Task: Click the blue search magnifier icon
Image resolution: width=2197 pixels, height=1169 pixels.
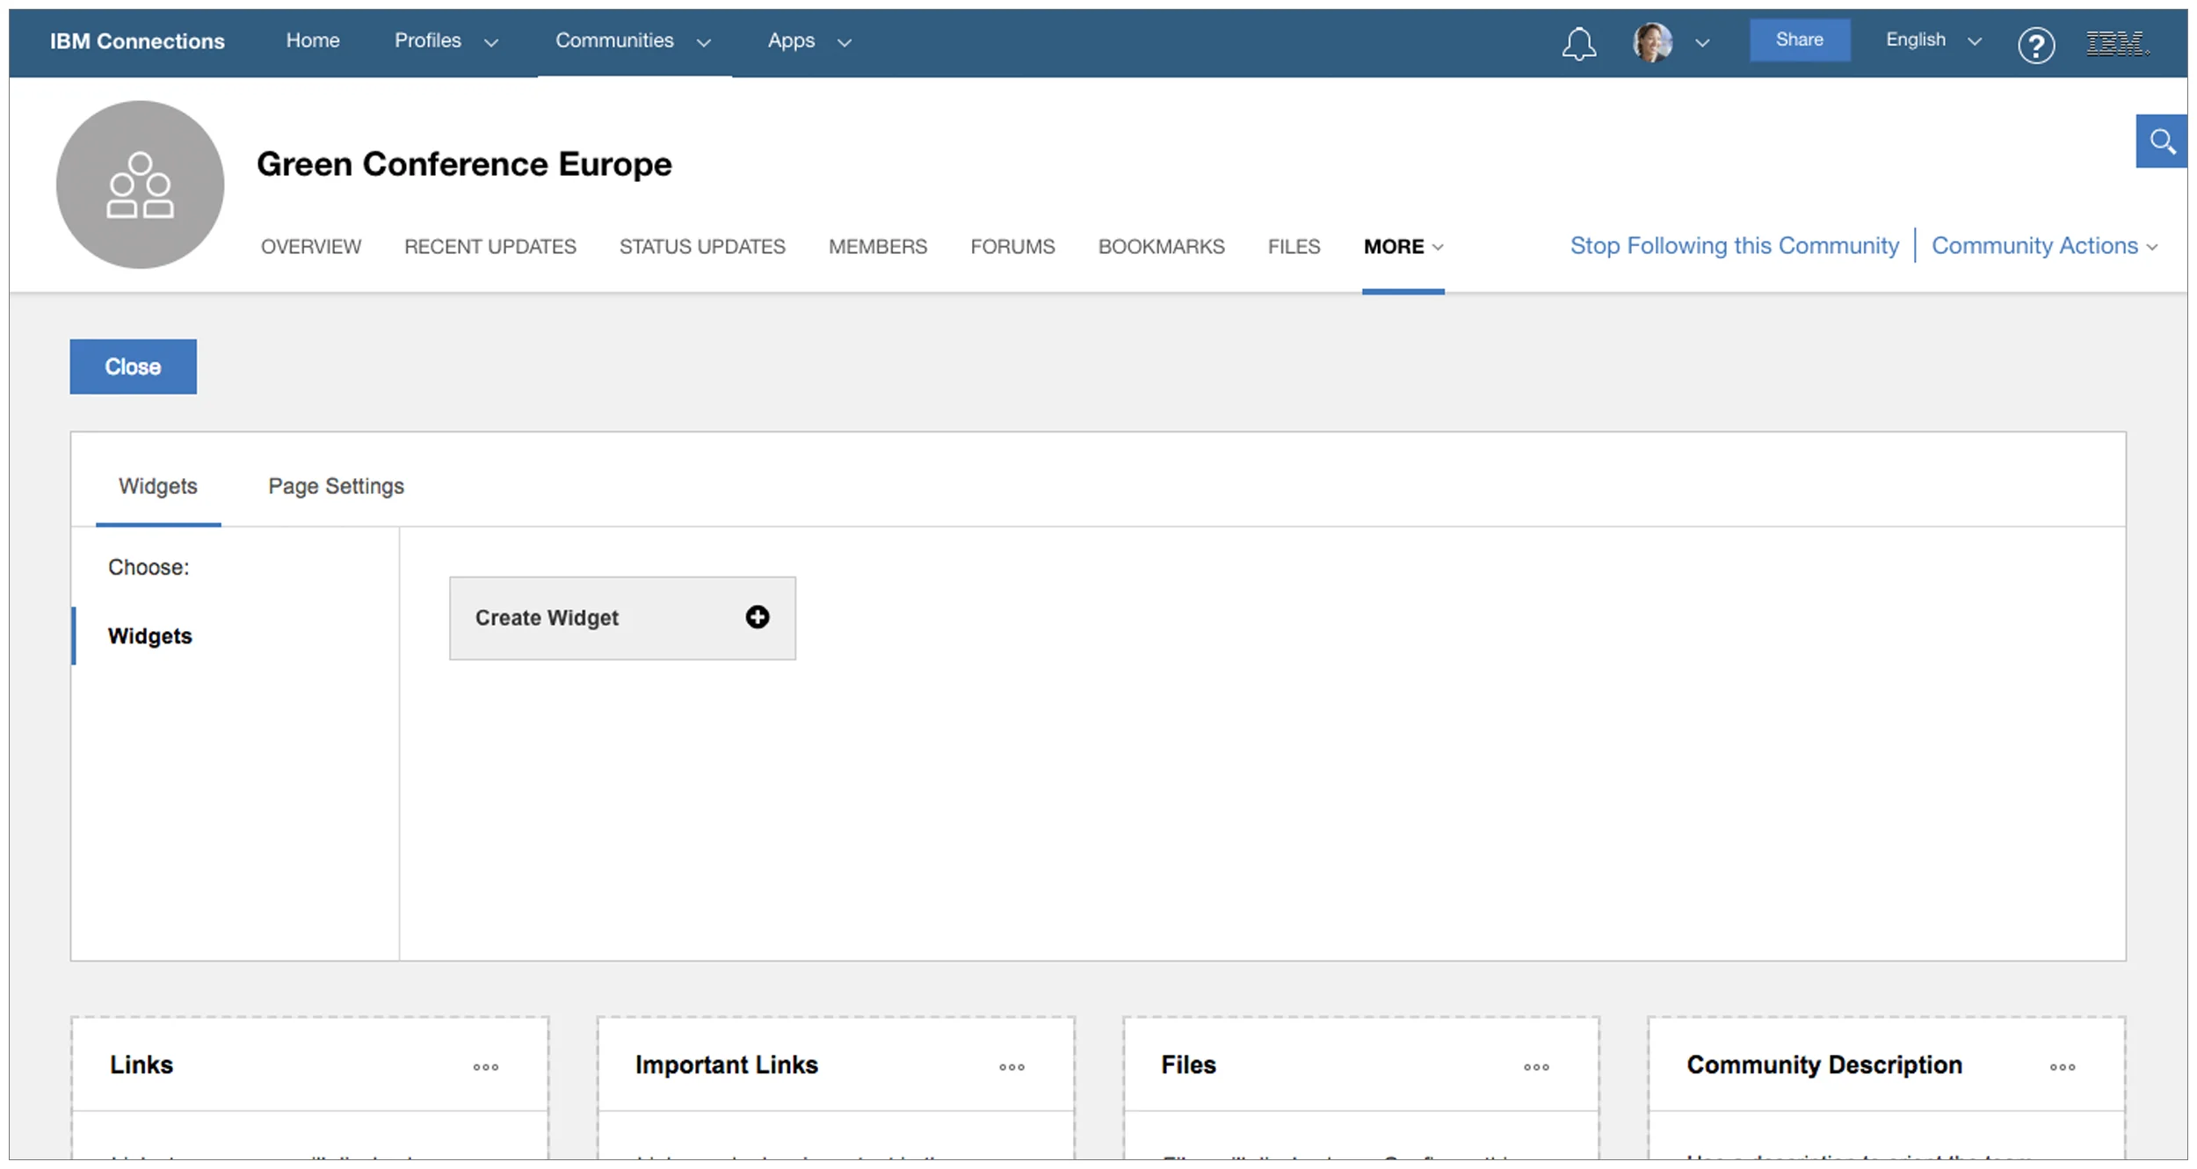Action: (x=2161, y=142)
